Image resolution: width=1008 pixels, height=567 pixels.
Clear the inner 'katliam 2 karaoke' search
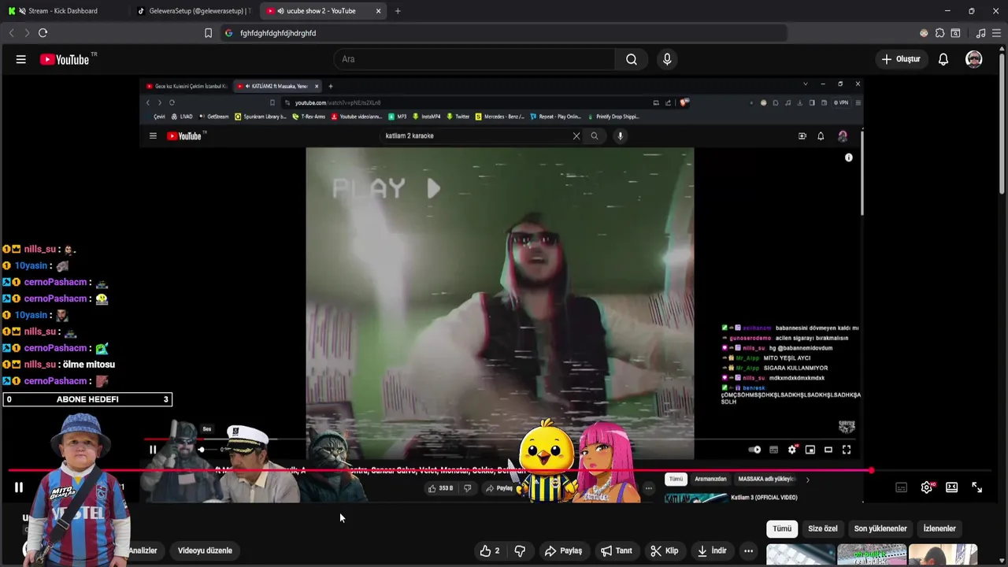(576, 135)
